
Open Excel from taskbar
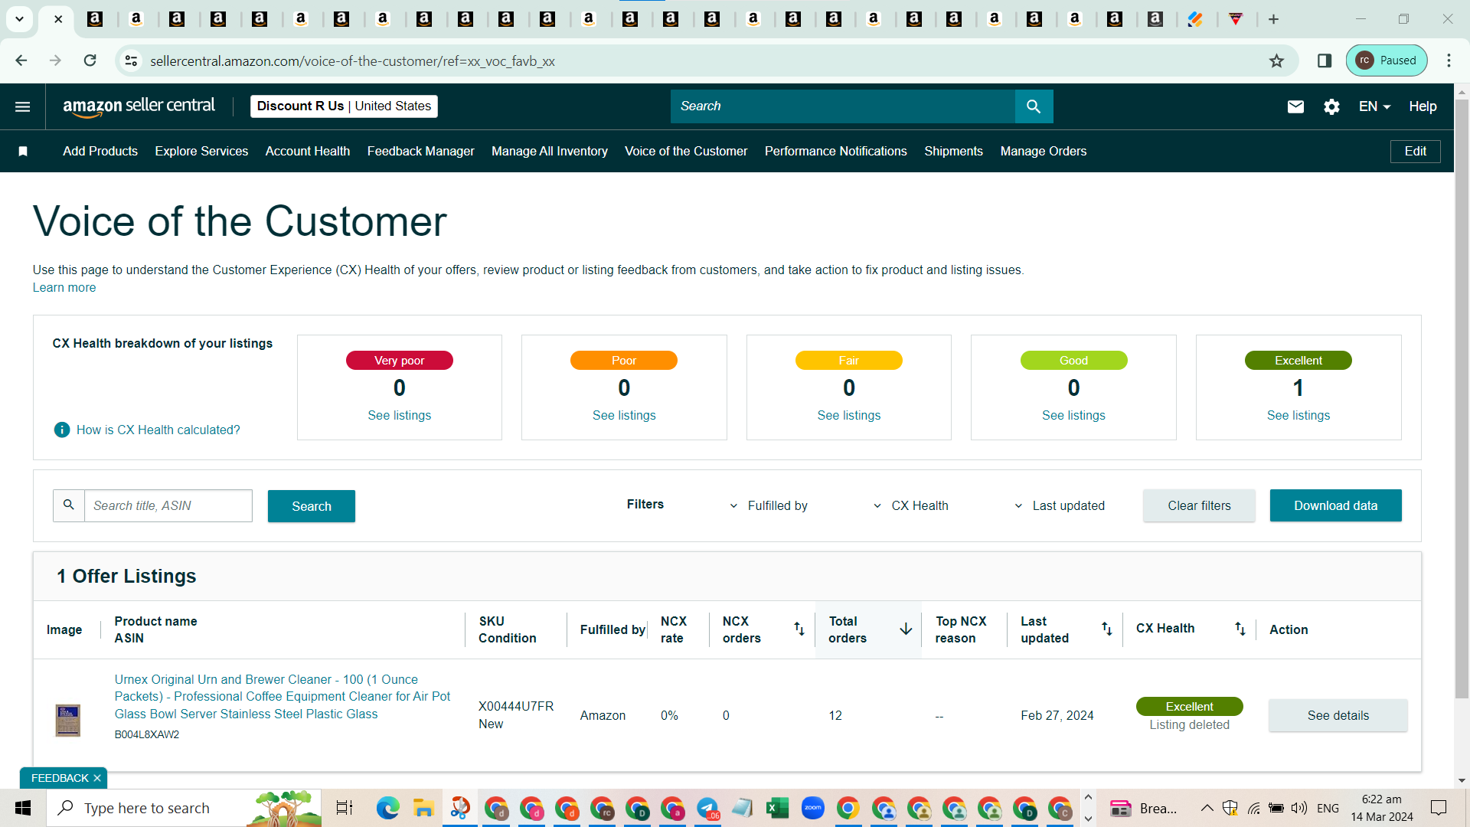coord(777,808)
